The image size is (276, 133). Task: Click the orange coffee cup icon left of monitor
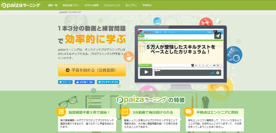click(129, 57)
